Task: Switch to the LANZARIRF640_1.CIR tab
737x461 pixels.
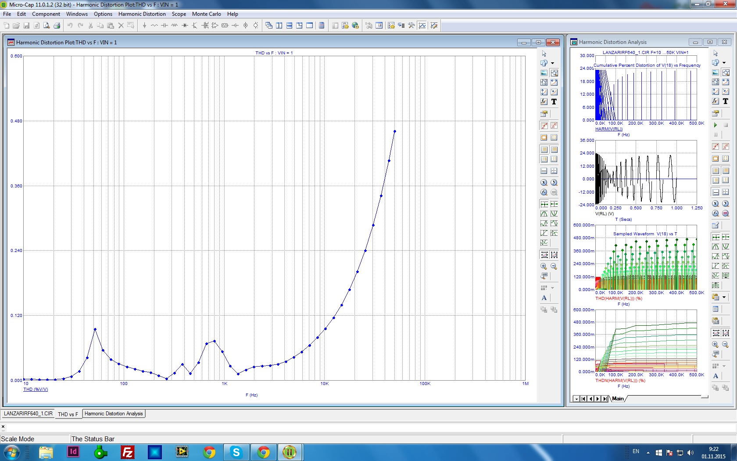Action: click(x=28, y=414)
